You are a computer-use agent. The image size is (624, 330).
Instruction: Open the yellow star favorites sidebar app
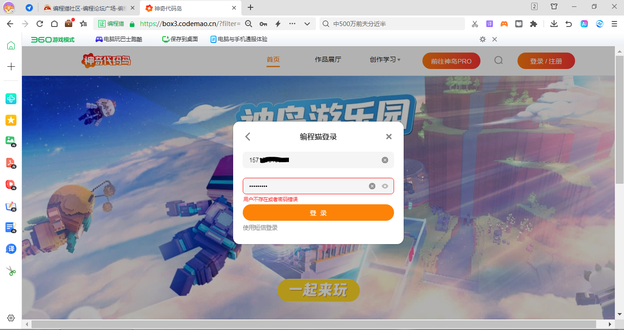11,120
